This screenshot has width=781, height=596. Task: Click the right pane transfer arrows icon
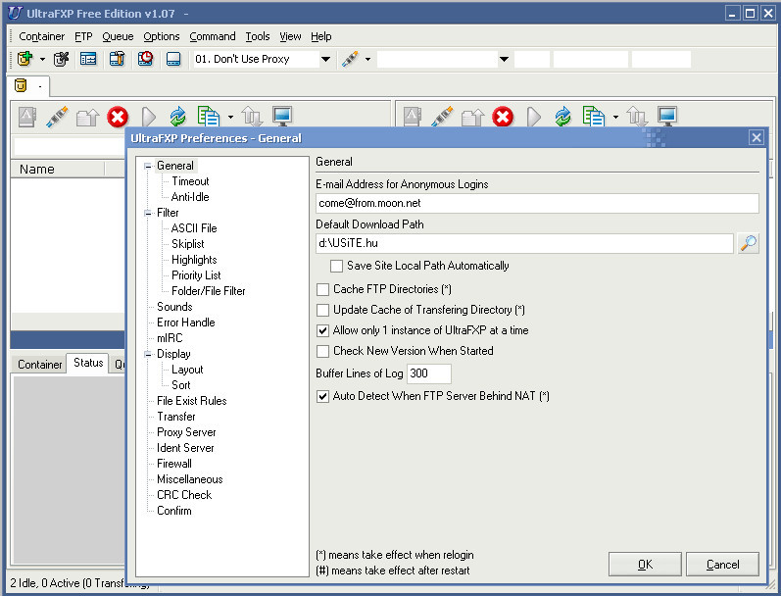(637, 117)
